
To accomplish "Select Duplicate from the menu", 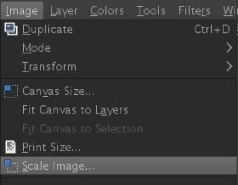I will tap(48, 29).
